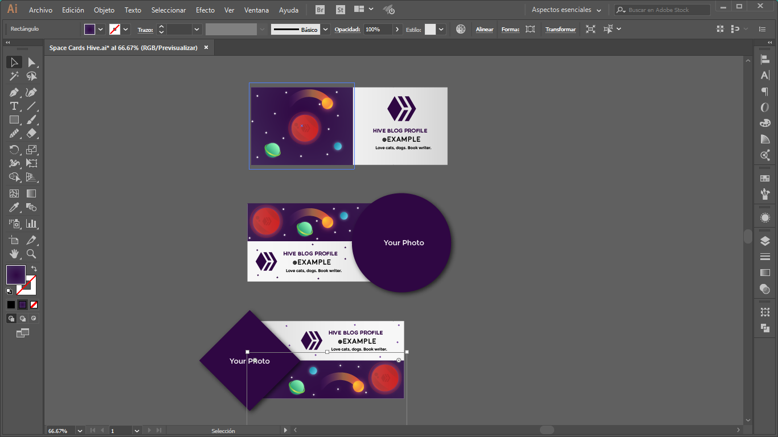Select the Scale tool
The height and width of the screenshot is (437, 778).
pos(31,150)
